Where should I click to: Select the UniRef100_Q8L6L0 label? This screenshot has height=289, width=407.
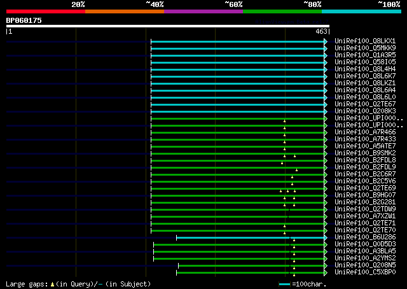pos(365,97)
